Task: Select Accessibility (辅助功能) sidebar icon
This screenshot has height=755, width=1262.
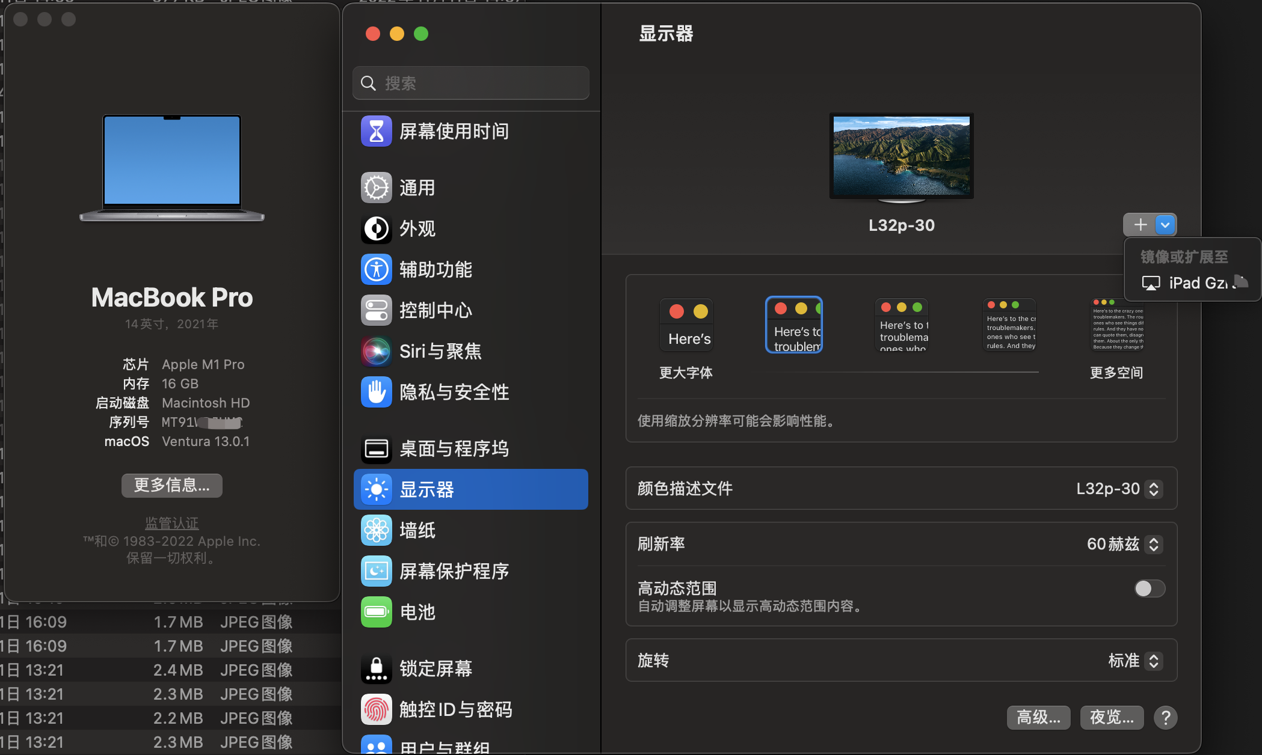Action: [x=377, y=269]
